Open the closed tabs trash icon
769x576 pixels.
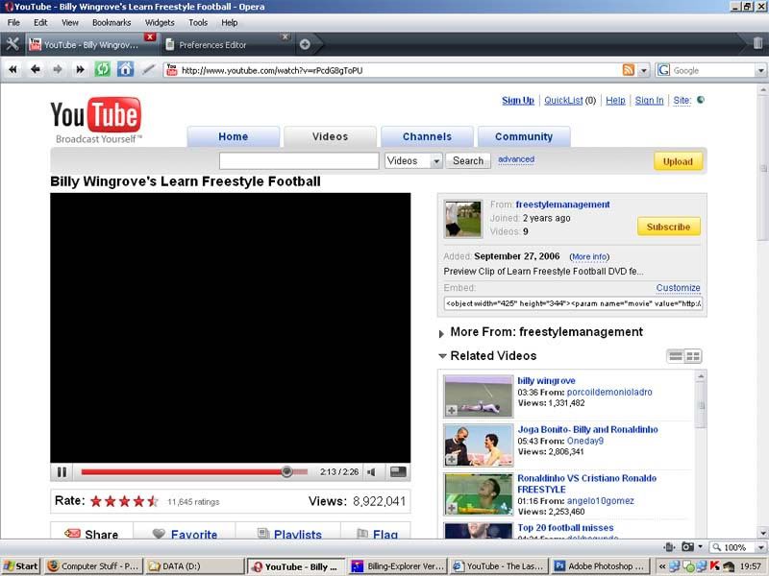(x=757, y=43)
